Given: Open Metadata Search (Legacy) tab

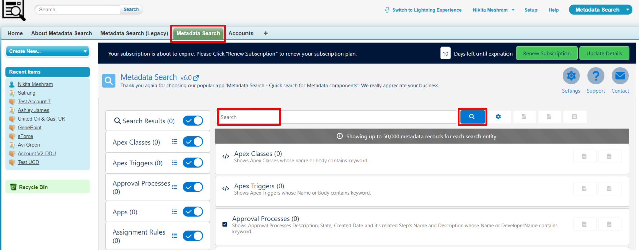Looking at the screenshot, I should tap(134, 33).
